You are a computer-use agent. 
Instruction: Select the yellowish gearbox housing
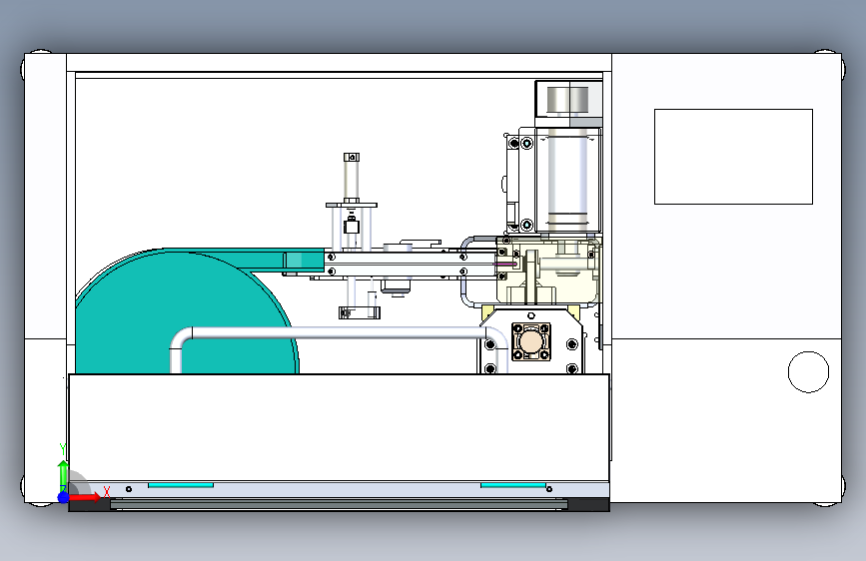pos(548,271)
